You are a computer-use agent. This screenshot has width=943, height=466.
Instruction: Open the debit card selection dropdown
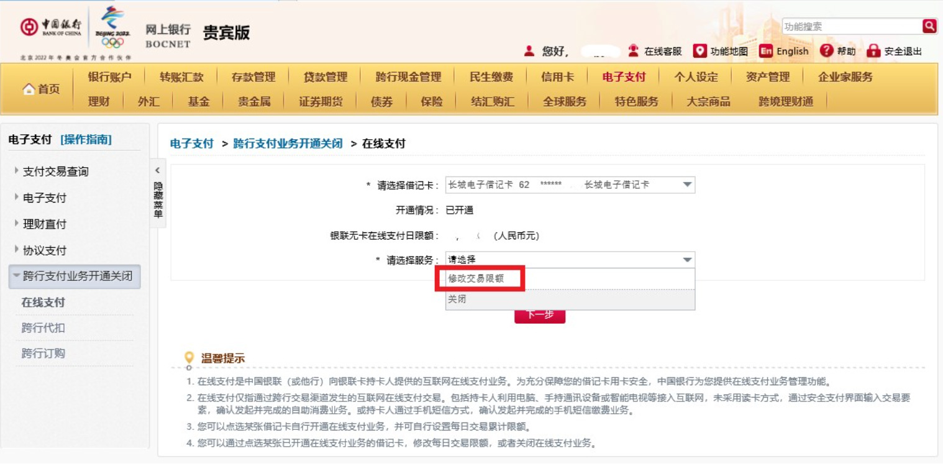pos(687,185)
